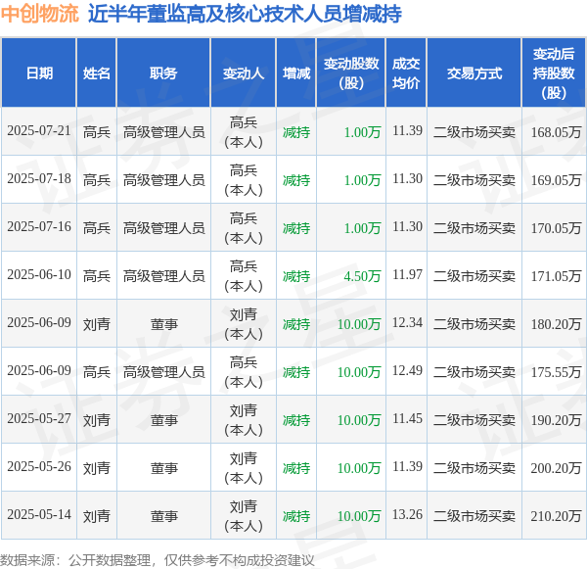This screenshot has height=569, width=587.
Task: Click the date 2025-07-16
Action: (x=39, y=227)
